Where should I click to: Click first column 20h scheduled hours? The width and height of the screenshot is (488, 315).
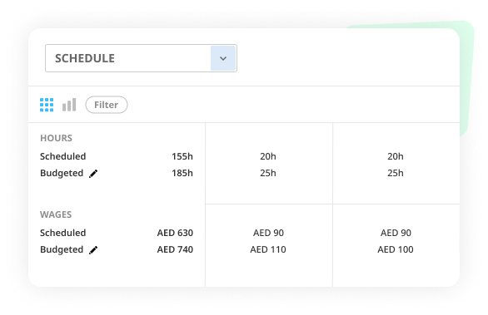click(x=268, y=156)
